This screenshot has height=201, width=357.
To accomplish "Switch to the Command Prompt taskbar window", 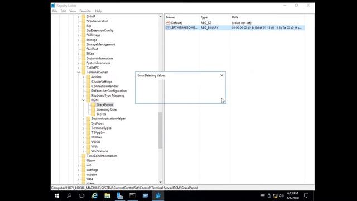I will click(133, 195).
